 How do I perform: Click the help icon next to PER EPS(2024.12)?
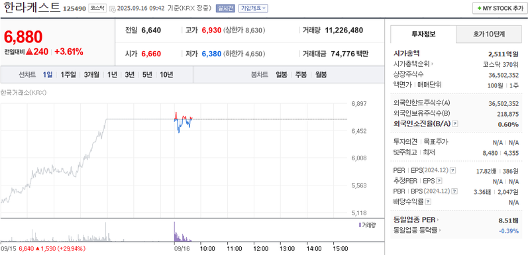pos(453,171)
